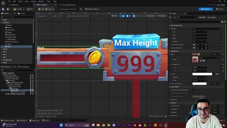
Task: Open the Widget Reflector tool
Action: click(92, 9)
